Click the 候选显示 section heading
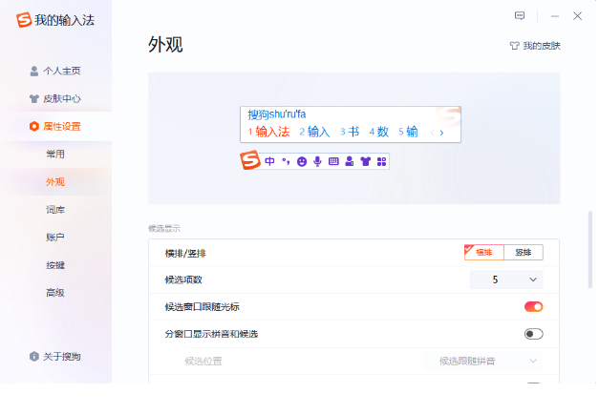 click(x=164, y=229)
